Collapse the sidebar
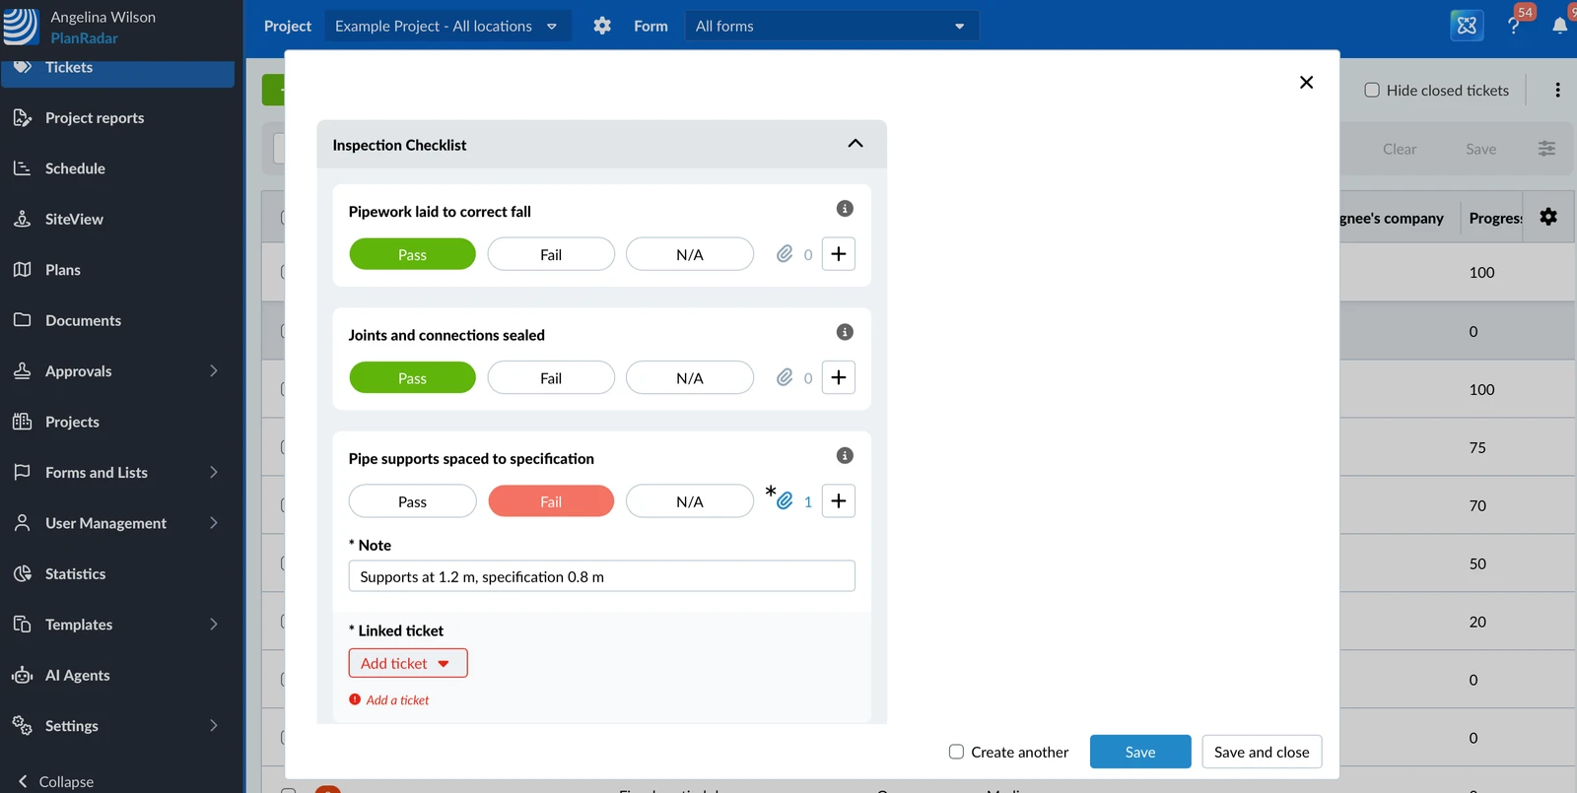 click(x=56, y=781)
